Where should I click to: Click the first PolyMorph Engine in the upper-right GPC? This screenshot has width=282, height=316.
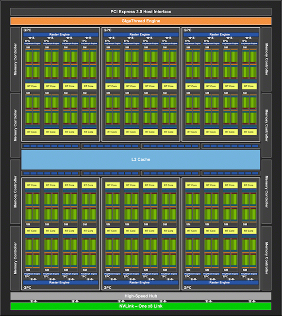[192, 43]
